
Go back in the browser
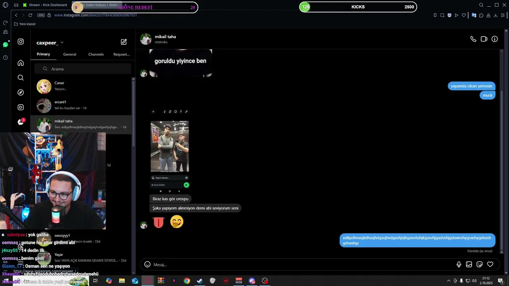pyautogui.click(x=16, y=15)
